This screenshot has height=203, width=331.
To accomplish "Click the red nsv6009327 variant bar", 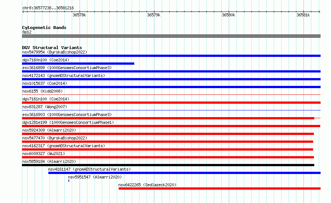I will click(168, 157).
